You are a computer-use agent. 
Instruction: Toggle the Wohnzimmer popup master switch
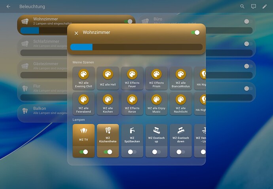[x=195, y=32]
